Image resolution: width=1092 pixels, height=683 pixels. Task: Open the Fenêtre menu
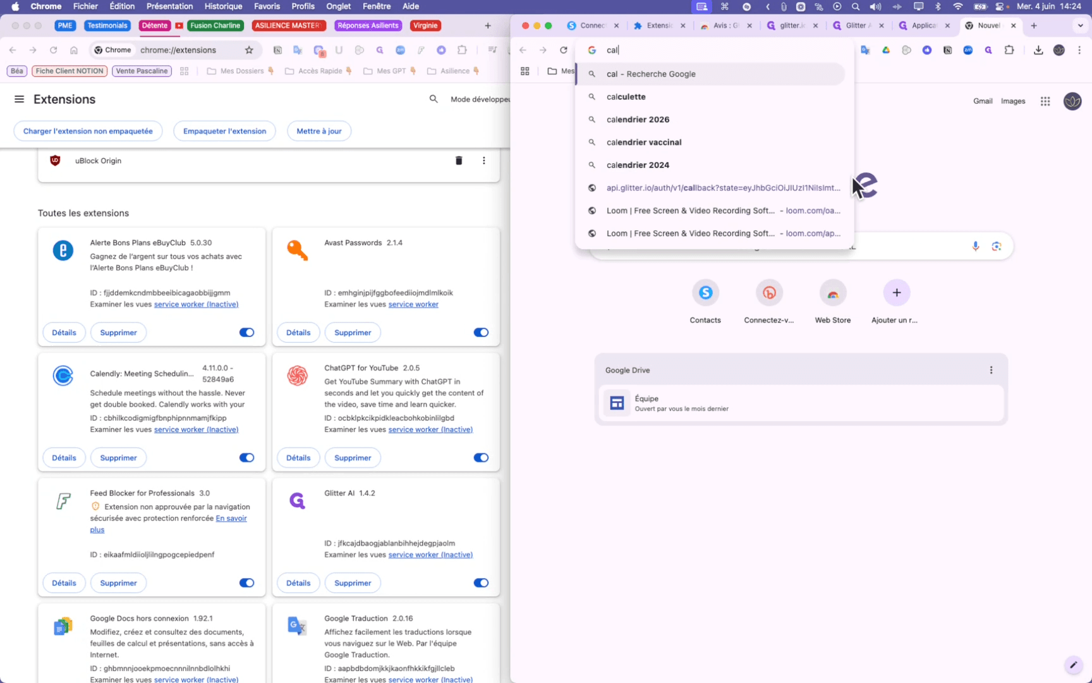click(377, 6)
